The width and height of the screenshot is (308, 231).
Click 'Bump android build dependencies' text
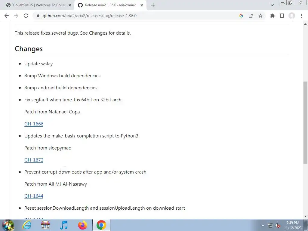coord(61,88)
